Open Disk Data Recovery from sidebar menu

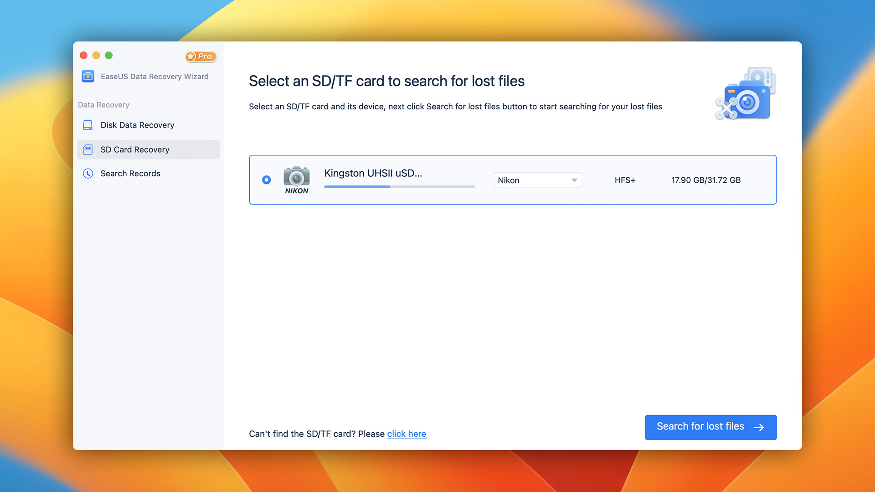coord(138,125)
